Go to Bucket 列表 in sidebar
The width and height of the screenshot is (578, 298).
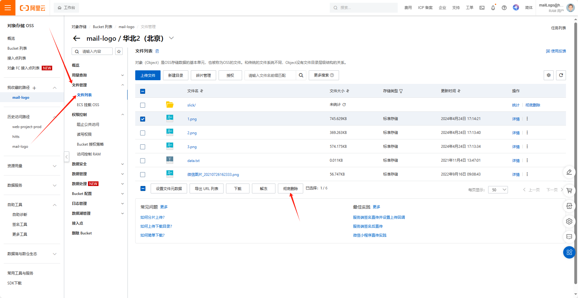pos(17,48)
